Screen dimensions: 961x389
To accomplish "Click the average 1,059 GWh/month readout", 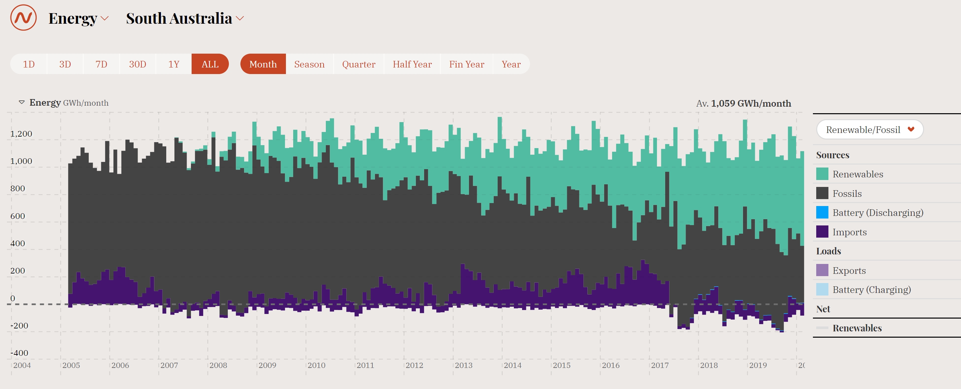I will click(x=743, y=103).
